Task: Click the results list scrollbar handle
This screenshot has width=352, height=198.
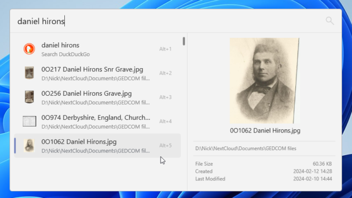Action: tap(184, 41)
